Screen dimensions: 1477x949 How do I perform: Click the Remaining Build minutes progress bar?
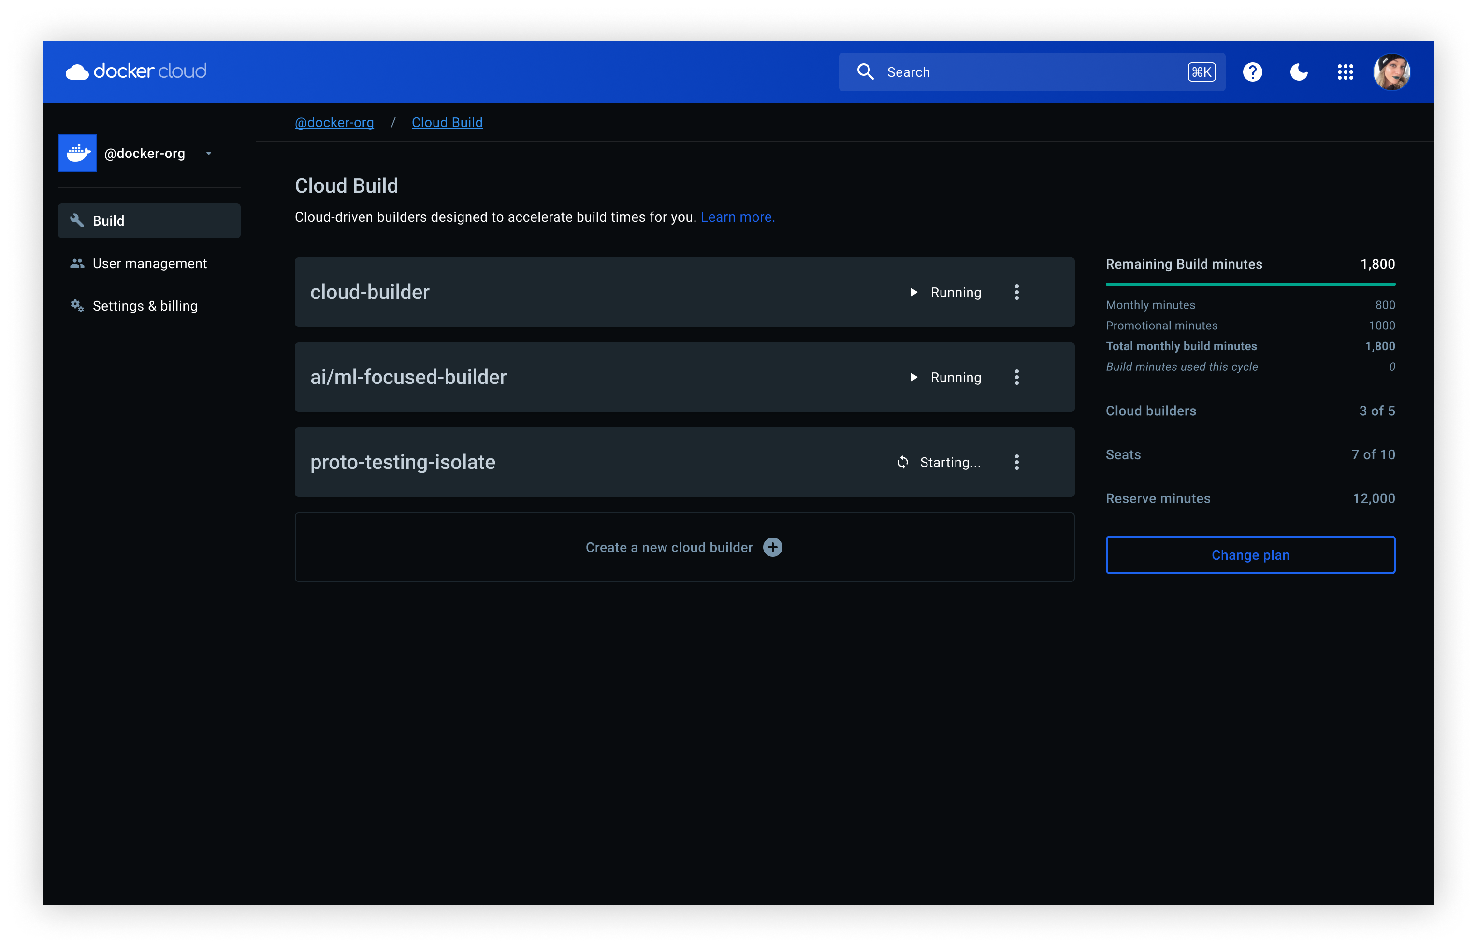click(1250, 284)
